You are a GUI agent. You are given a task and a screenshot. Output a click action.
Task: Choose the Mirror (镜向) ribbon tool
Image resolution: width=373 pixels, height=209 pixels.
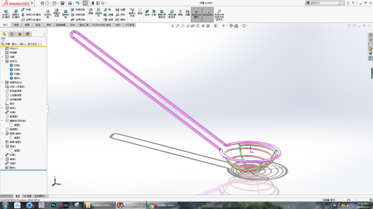tap(120, 20)
